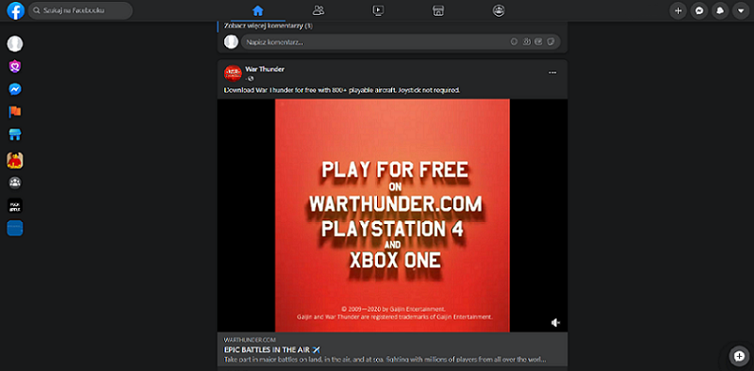Open Messenger from the left sidebar
Viewport: 754px width, 371px height.
[15, 89]
